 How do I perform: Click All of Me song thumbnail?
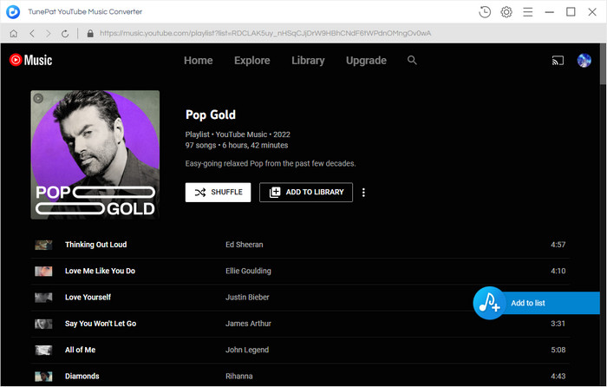tap(43, 351)
